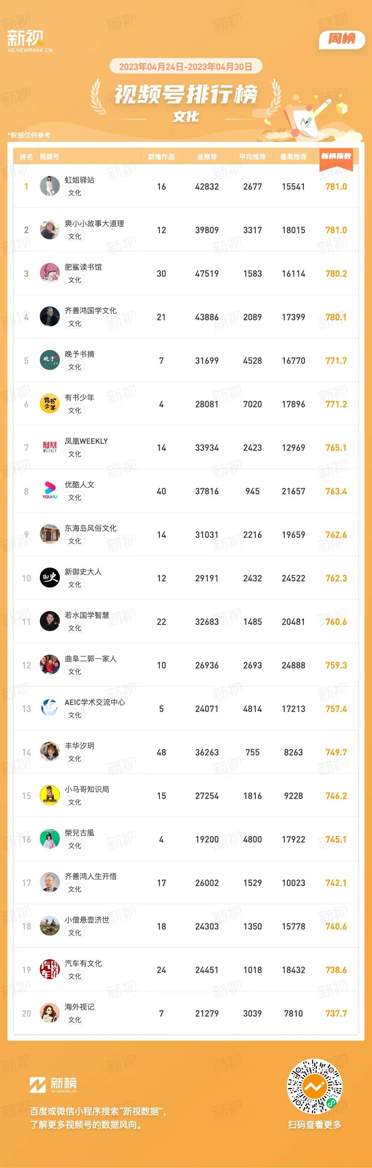Click the 汽车有文化 red logo icon
The width and height of the screenshot is (372, 1168).
click(50, 969)
